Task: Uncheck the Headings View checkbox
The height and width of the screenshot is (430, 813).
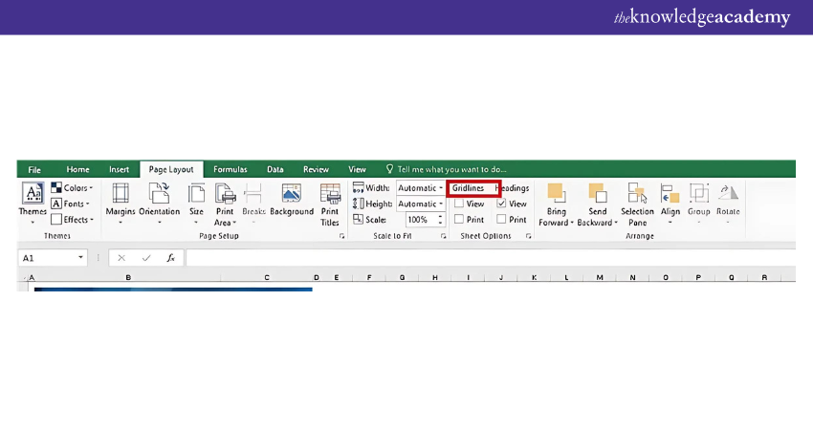Action: click(502, 204)
